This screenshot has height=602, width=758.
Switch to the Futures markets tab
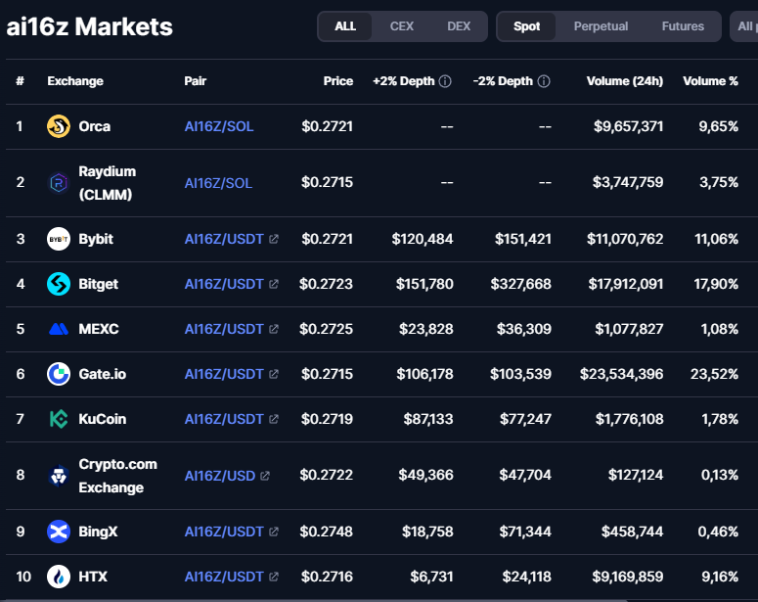[683, 26]
